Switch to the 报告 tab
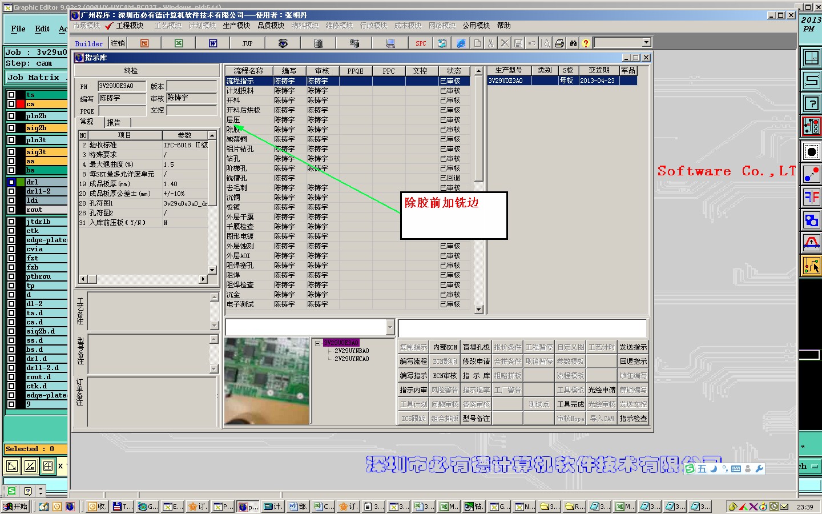This screenshot has height=514, width=822. (x=118, y=122)
